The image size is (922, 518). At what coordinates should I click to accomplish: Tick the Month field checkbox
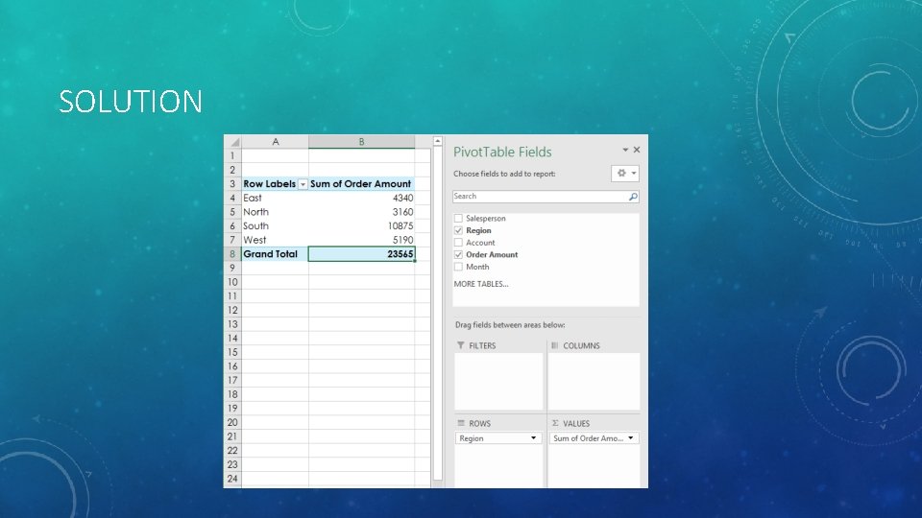coord(458,267)
